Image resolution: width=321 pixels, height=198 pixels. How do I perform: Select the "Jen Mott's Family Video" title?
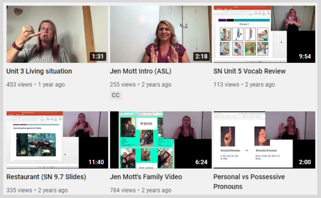146,177
